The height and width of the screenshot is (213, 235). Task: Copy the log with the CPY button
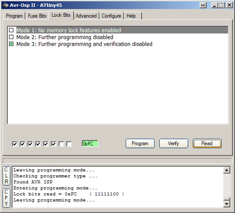(x=6, y=198)
